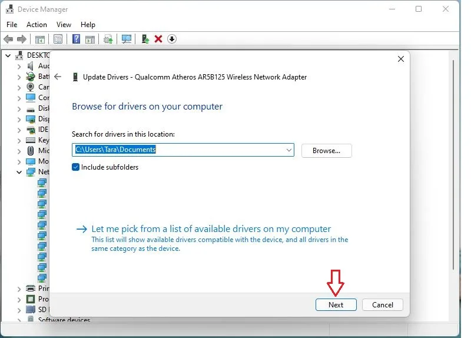The height and width of the screenshot is (338, 471).
Task: Click the Update driver gear toolbar icon
Action: (108, 39)
